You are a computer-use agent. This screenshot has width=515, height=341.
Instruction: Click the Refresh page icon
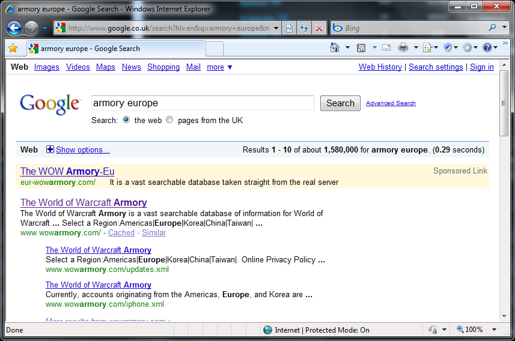click(x=304, y=28)
